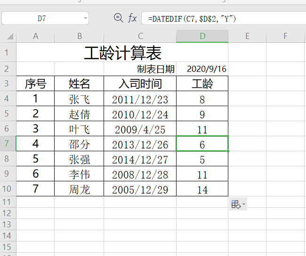Select the 工龄 cell showing 14
This screenshot has height=256, width=306.
(202, 189)
